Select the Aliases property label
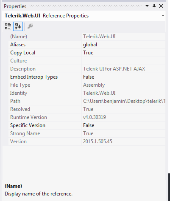Screen dimensions: 170x201 [18, 45]
